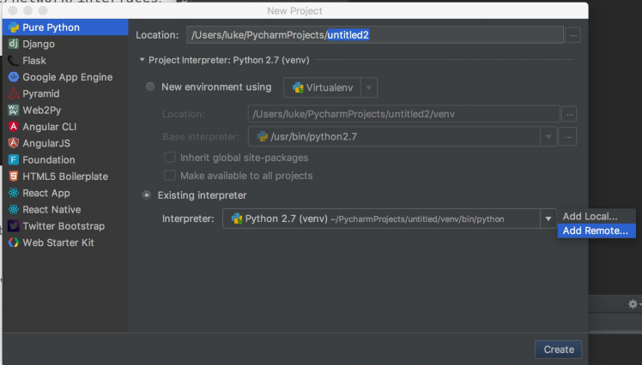Choose the Django project type icon
The image size is (642, 365).
tap(14, 44)
